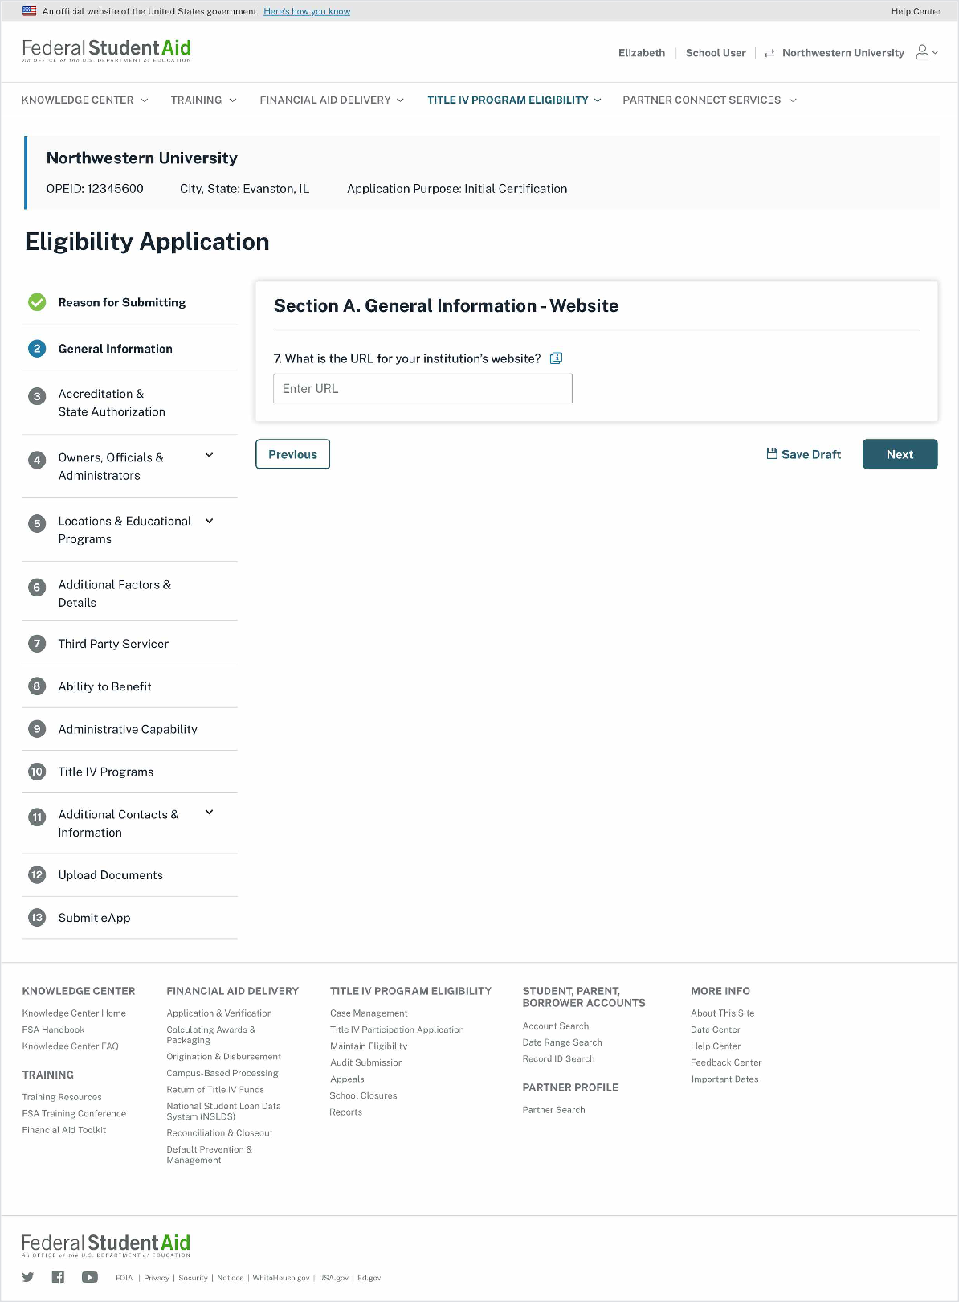Open the Facebook icon in footer
The image size is (959, 1302).
(x=58, y=1277)
